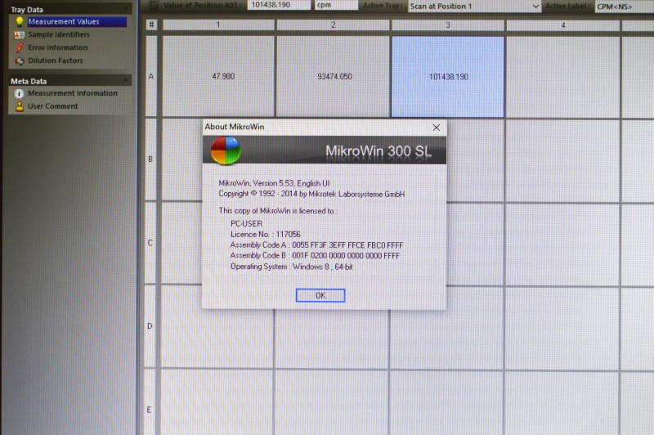Viewport: 654px width, 435px height.
Task: Click the Assembly Code B line
Action: 315,256
